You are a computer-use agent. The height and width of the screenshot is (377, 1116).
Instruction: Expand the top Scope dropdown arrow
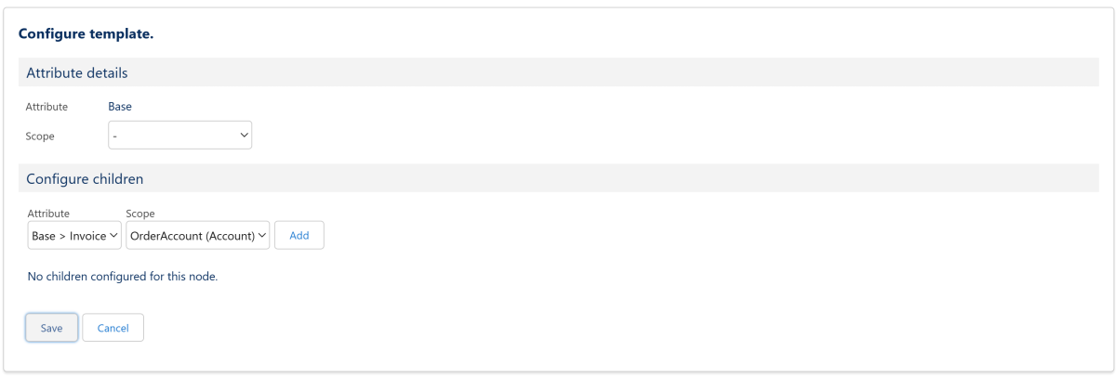tap(245, 136)
